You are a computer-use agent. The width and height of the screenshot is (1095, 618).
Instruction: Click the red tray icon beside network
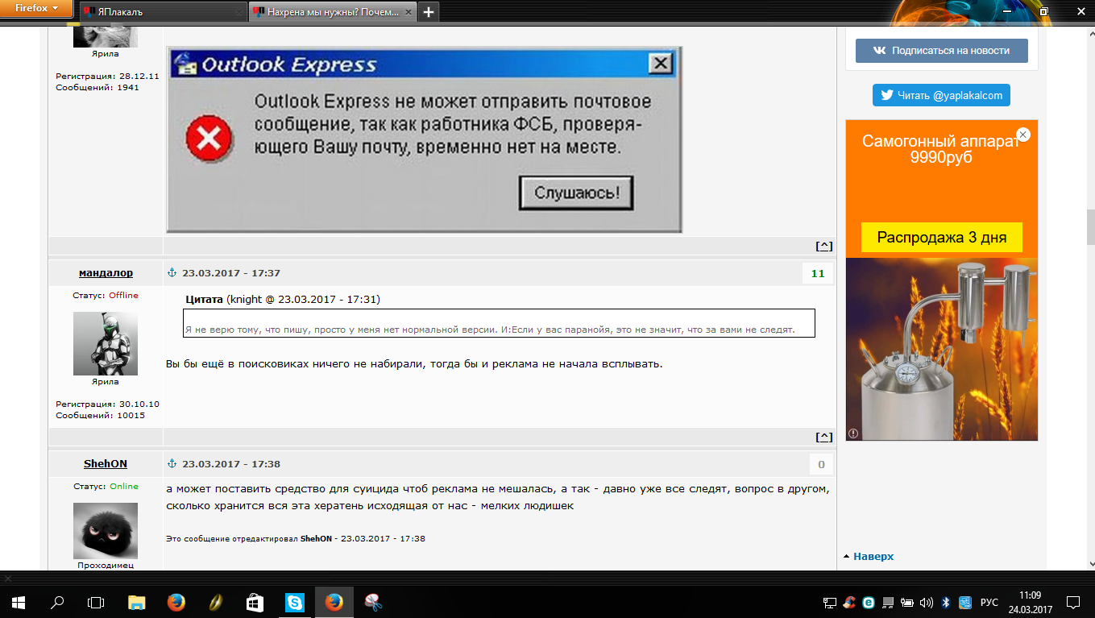click(x=848, y=603)
